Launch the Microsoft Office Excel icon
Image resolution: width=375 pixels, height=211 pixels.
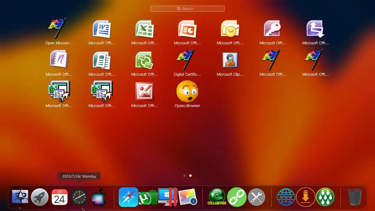pos(144,29)
